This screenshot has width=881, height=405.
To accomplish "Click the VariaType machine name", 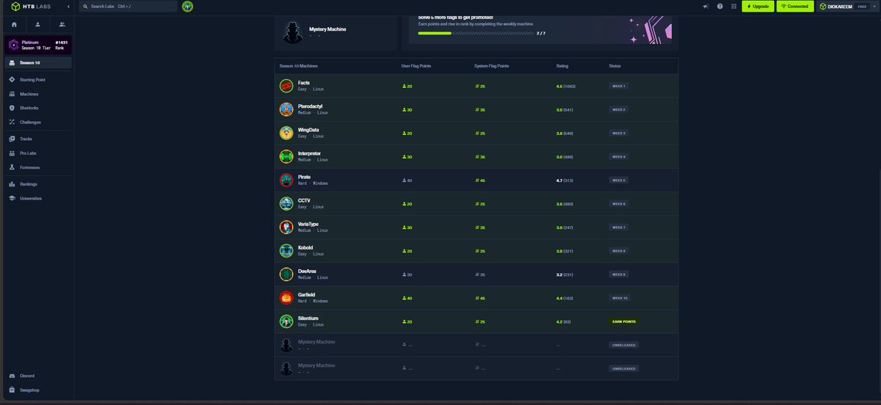I will pyautogui.click(x=308, y=224).
